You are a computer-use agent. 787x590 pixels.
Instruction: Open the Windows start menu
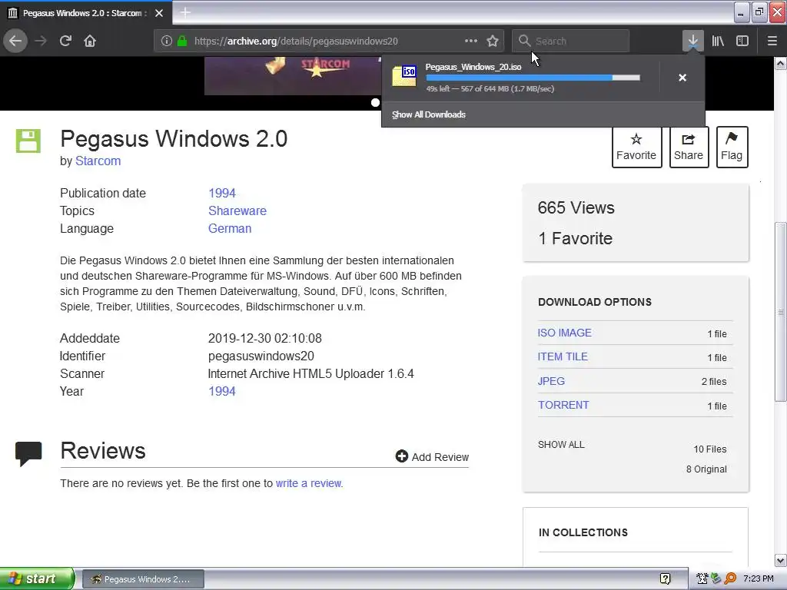(37, 578)
